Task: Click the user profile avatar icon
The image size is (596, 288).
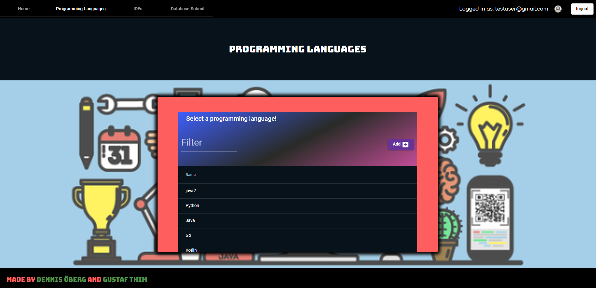Action: [x=558, y=9]
